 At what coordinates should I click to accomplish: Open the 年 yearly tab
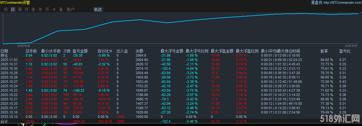[x=40, y=9]
